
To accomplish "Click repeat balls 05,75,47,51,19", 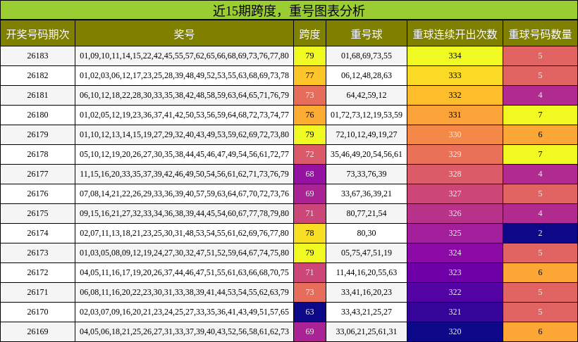I will click(x=367, y=253).
